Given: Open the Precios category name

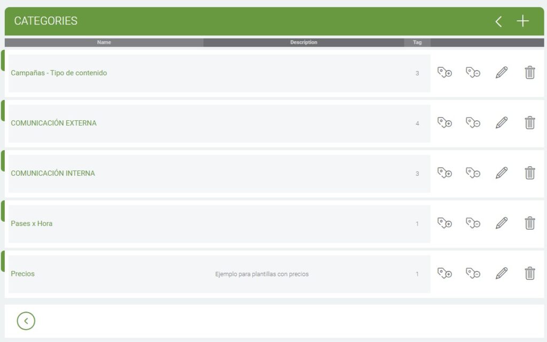Looking at the screenshot, I should point(23,274).
